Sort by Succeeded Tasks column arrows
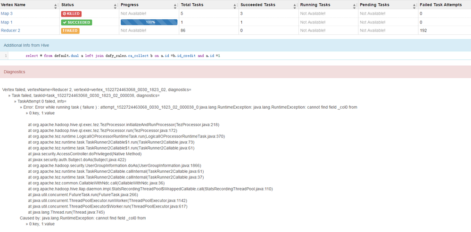471x232 pixels. click(x=295, y=6)
